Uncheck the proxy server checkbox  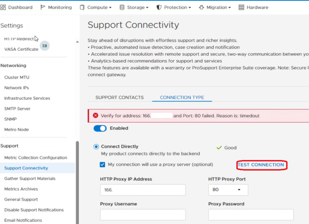point(102,165)
